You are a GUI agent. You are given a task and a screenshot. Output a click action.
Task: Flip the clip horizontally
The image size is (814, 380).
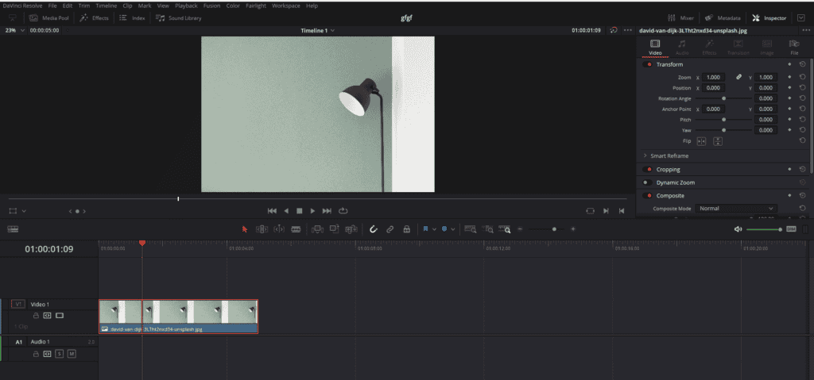[x=701, y=141]
